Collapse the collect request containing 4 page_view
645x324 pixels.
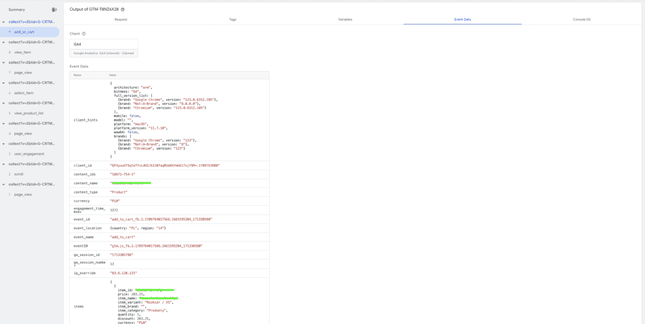(x=3, y=123)
